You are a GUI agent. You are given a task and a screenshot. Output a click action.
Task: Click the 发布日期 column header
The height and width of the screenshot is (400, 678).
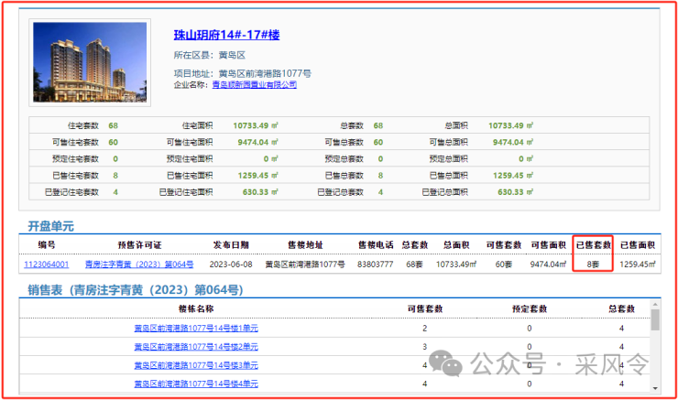(x=231, y=244)
